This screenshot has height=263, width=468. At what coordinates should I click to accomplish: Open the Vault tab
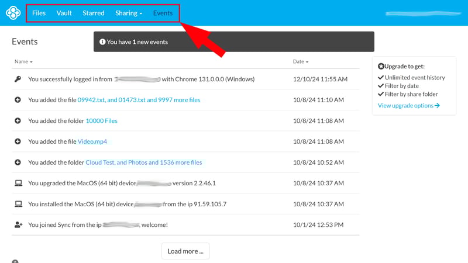(x=64, y=13)
